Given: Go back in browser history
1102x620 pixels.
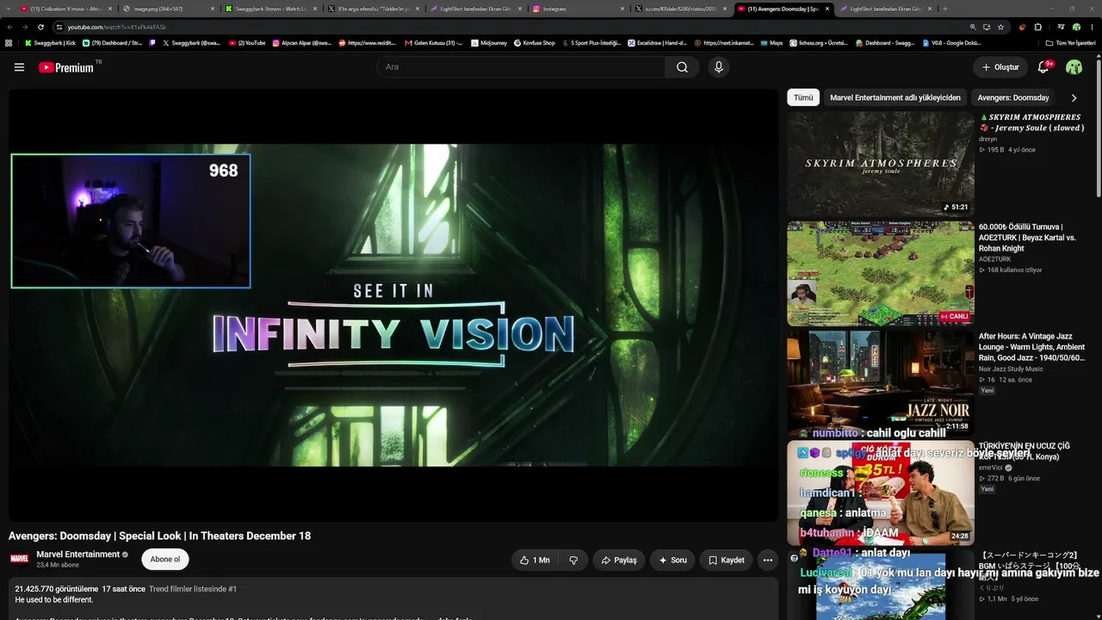Looking at the screenshot, I should point(9,27).
